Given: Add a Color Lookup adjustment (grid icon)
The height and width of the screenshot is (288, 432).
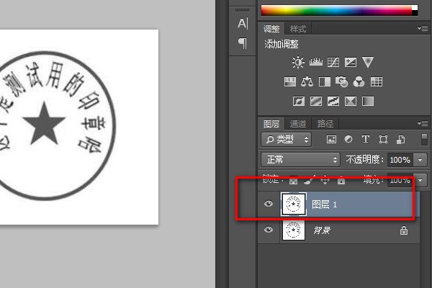Looking at the screenshot, I should pyautogui.click(x=377, y=82).
